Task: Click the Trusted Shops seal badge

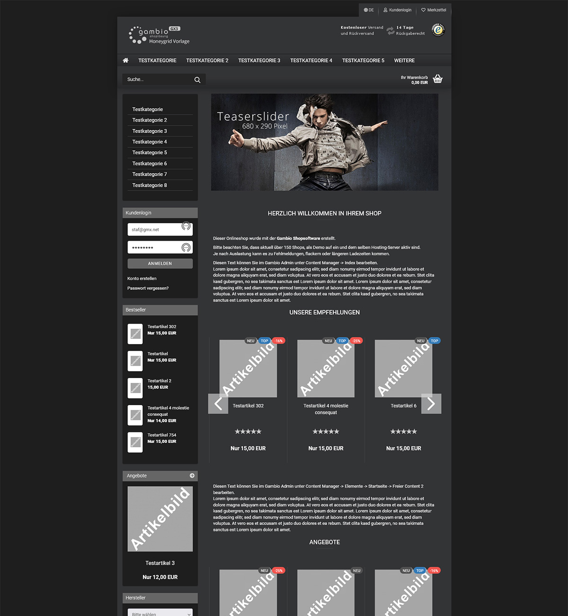Action: pyautogui.click(x=438, y=30)
